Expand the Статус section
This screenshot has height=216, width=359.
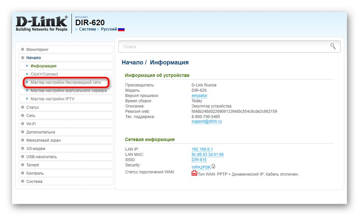click(x=66, y=107)
